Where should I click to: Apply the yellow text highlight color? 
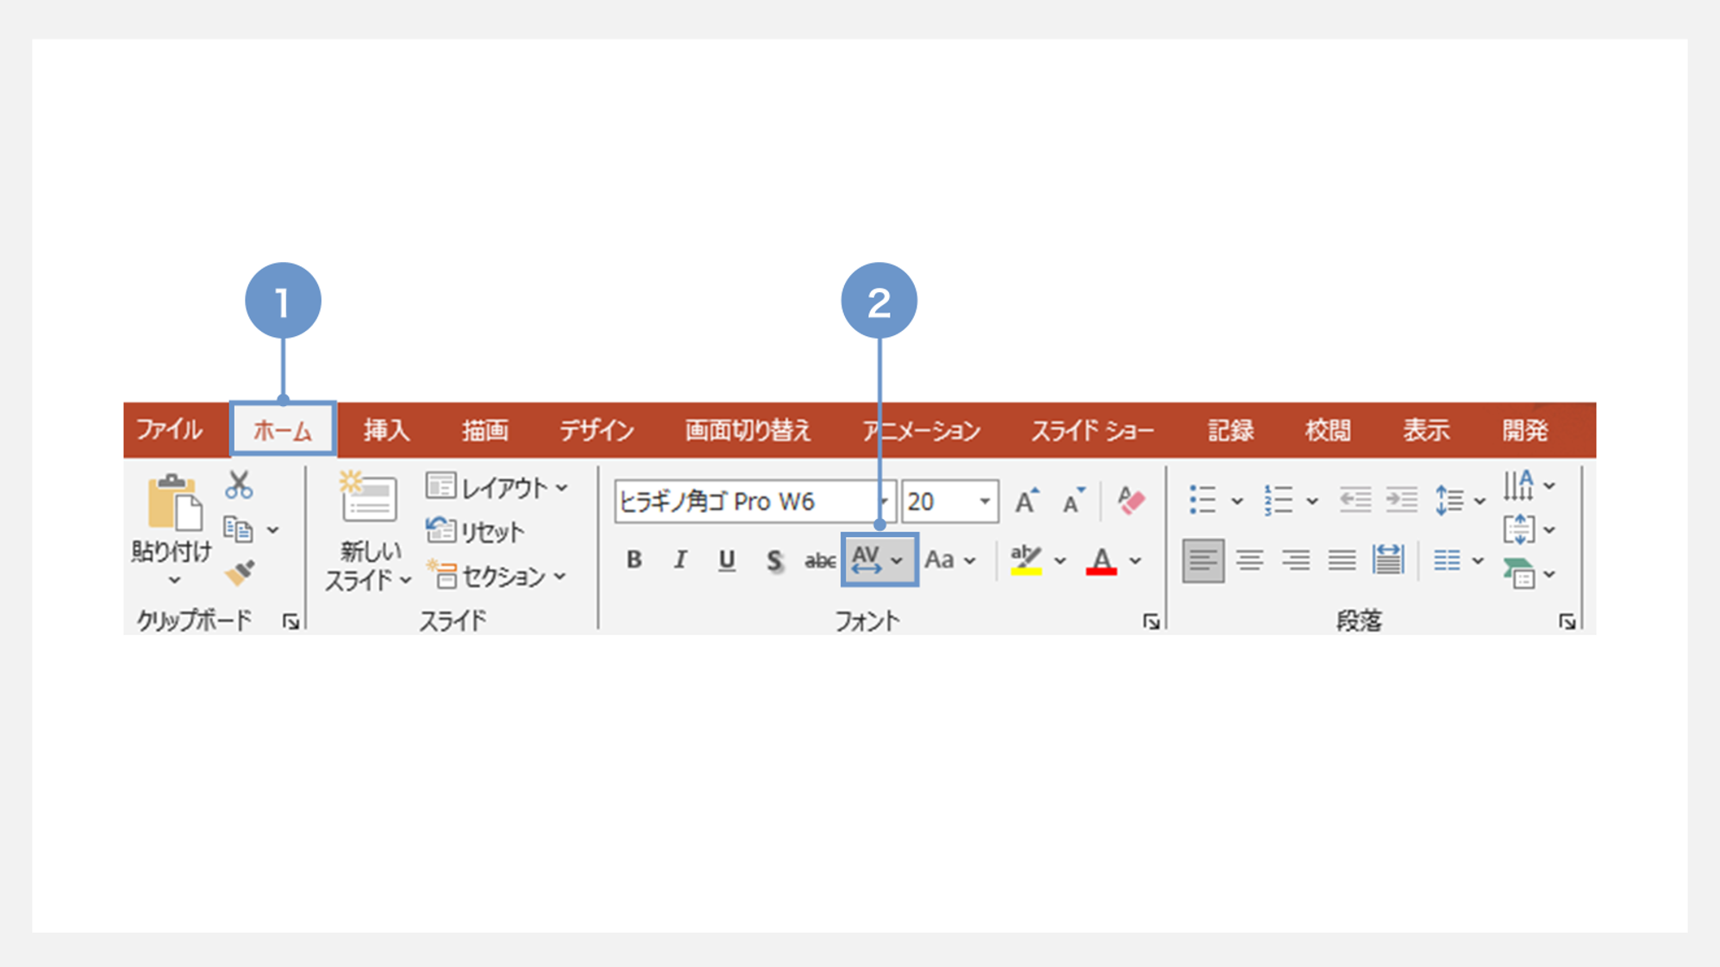1026,560
